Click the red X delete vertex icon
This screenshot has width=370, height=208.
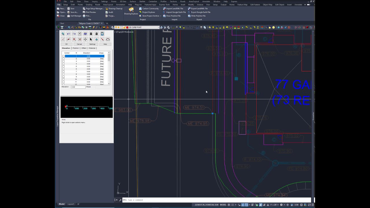[x=74, y=39]
